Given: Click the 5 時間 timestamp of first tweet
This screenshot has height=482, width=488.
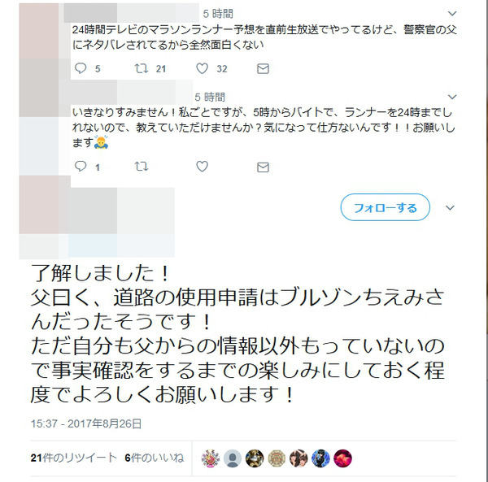Looking at the screenshot, I should click(218, 14).
